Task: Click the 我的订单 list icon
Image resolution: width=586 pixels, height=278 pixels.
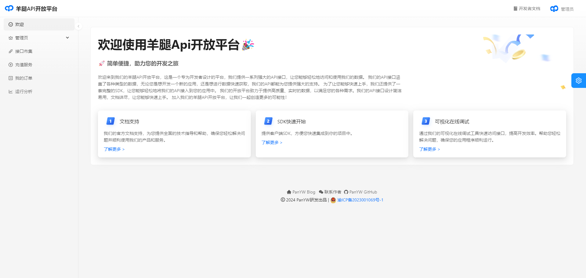Action: coord(11,78)
